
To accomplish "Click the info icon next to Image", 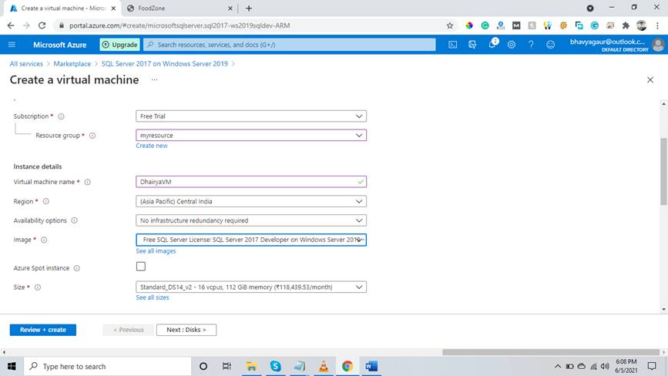I will (x=44, y=240).
